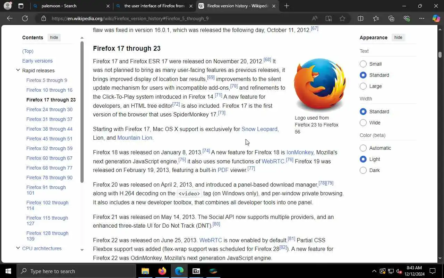The height and width of the screenshot is (278, 444).
Task: Jump to Firefox 24 through 30
Action: tap(49, 109)
